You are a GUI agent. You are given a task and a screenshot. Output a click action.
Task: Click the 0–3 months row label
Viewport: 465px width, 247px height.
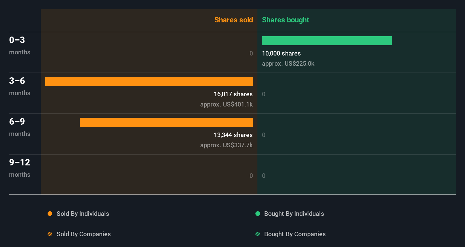coord(20,46)
